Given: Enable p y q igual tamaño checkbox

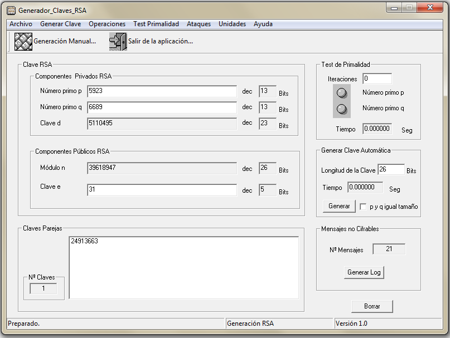Looking at the screenshot, I should tap(364, 207).
